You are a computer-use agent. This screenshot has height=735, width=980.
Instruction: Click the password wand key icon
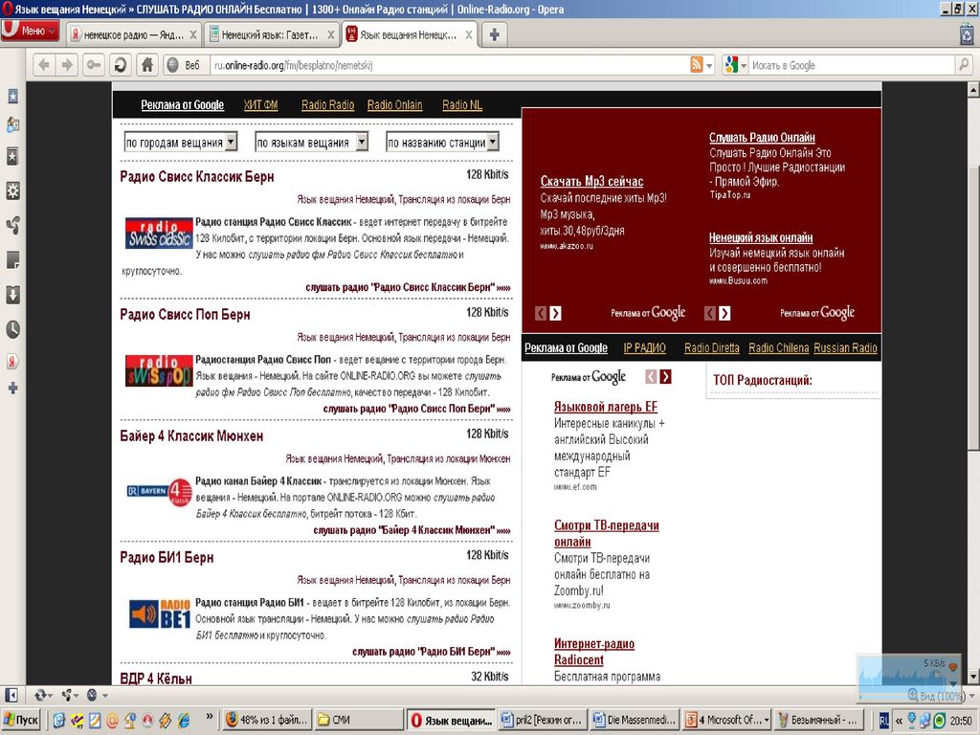click(x=93, y=65)
